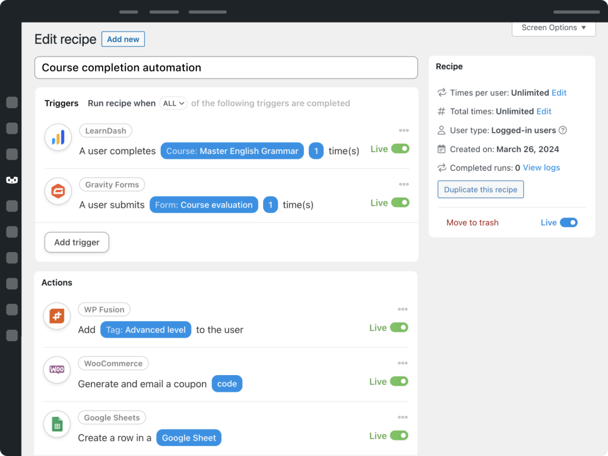Click the Duplicate this recipe button

(480, 190)
